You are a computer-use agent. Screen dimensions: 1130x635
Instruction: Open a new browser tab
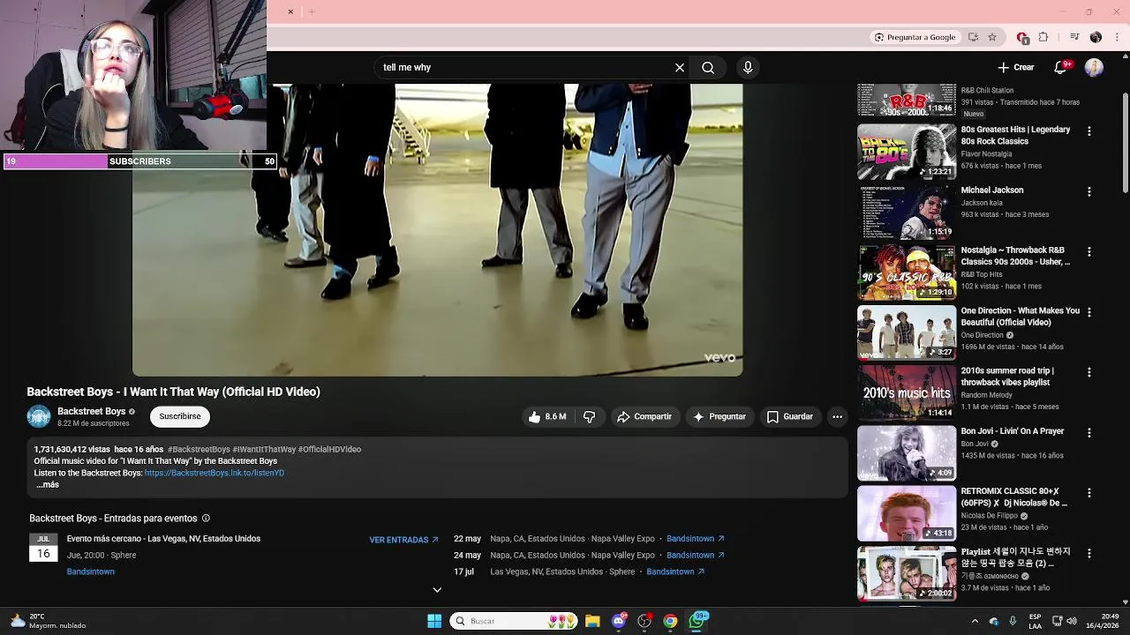click(x=311, y=11)
